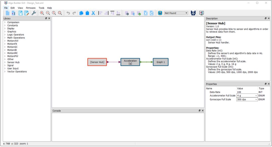Viewport: 272px width, 147px height.
Task: Expand the Graphics library category
Action: coord(5,31)
